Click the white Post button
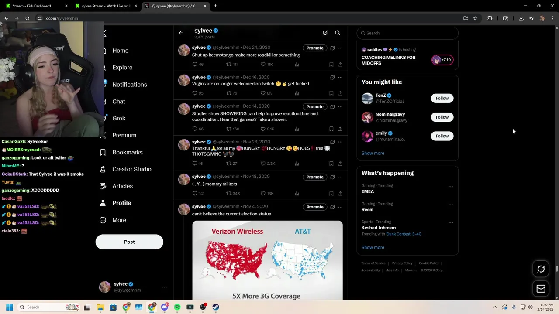This screenshot has height=314, width=559. click(129, 242)
